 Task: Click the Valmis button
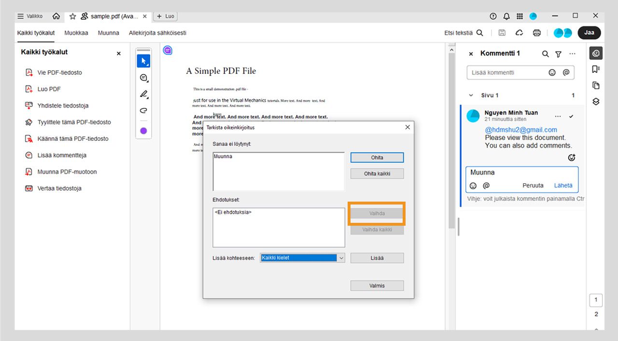coord(377,286)
